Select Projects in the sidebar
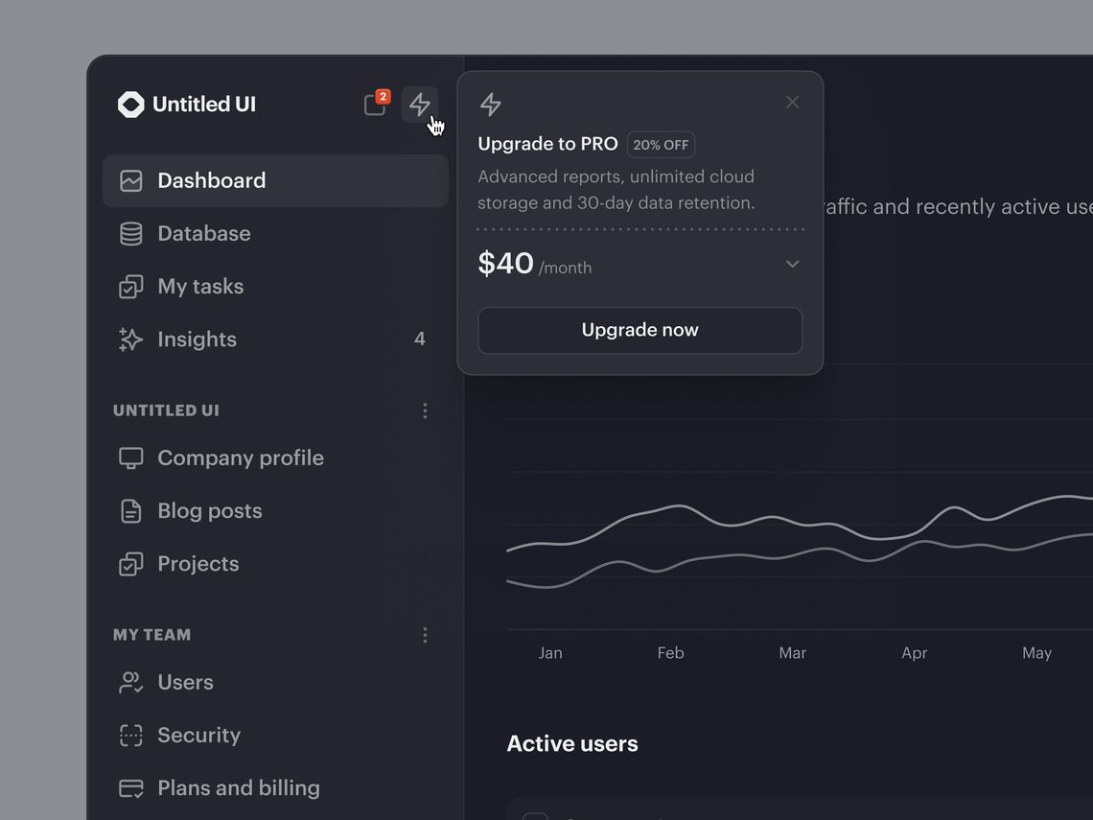 tap(198, 564)
